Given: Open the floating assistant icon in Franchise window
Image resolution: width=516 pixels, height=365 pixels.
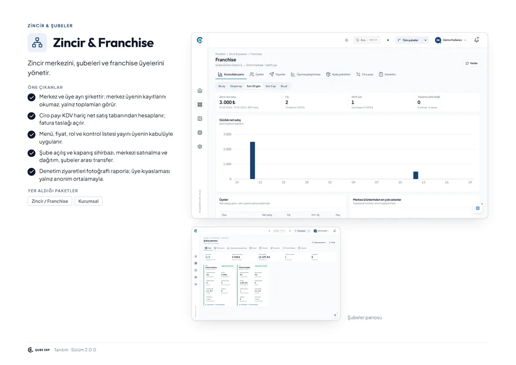Looking at the screenshot, I should click(478, 208).
